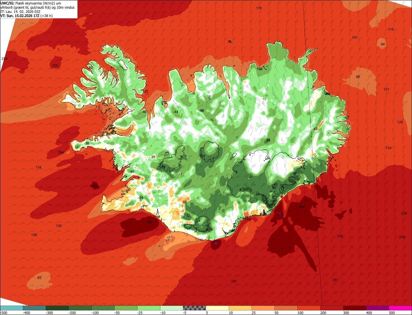The height and width of the screenshot is (315, 412).
Task: Click the '-47' value in east Iceland
Action: pyautogui.click(x=315, y=129)
